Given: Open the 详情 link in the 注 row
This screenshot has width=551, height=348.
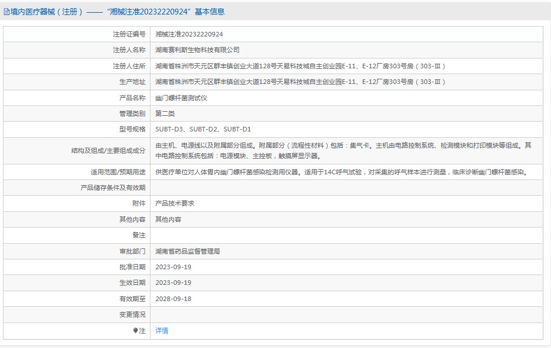Looking at the screenshot, I should click(161, 331).
